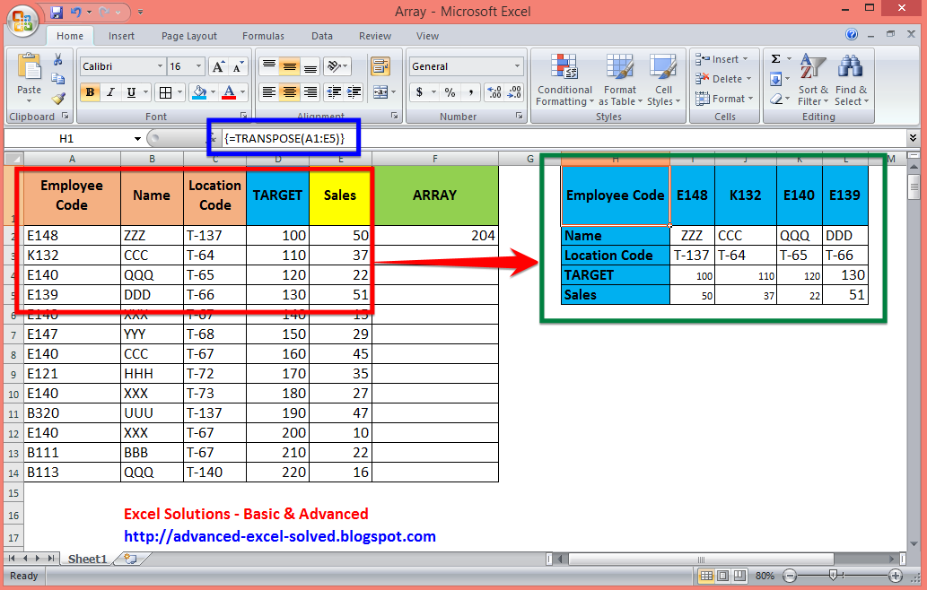This screenshot has height=590, width=927.
Task: Switch to the Formulas ribbon tab
Action: pos(263,36)
